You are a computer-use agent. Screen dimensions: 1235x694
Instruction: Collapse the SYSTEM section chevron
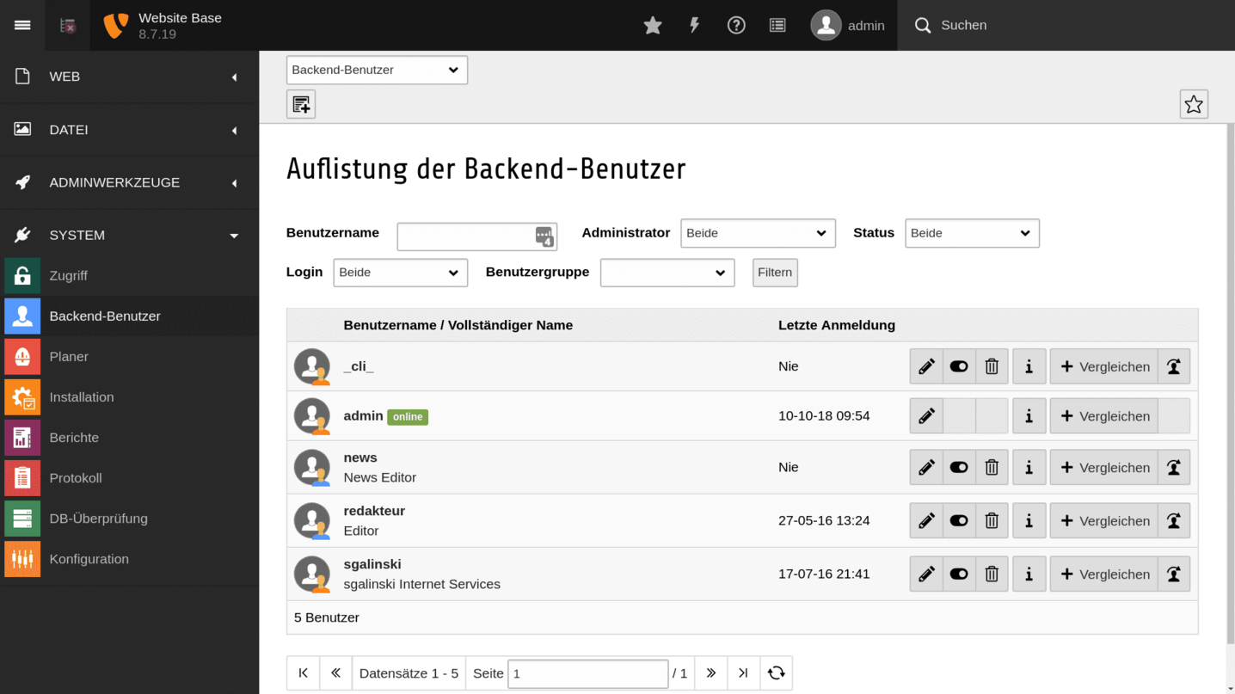pos(232,234)
